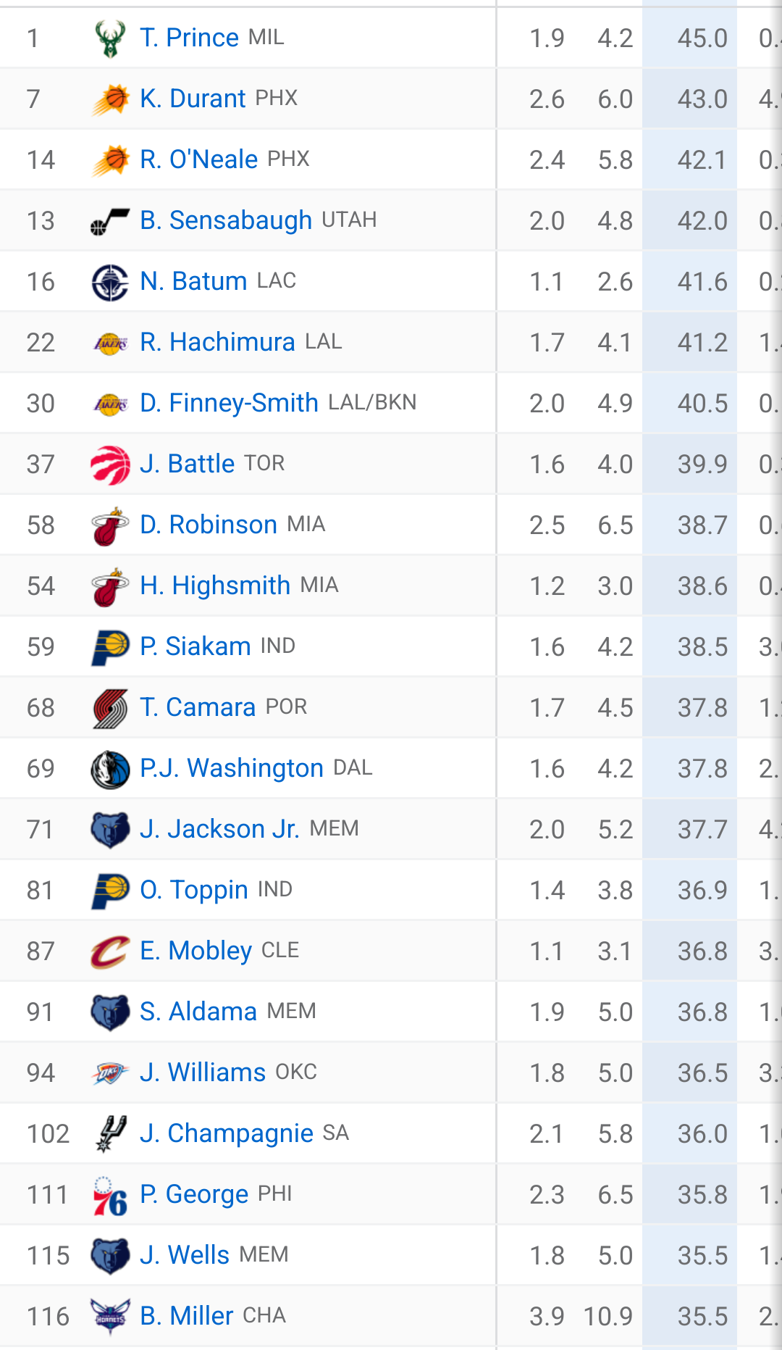Open S. Aldama player profile link
Screen dimensions: 782x1350
click(198, 1012)
